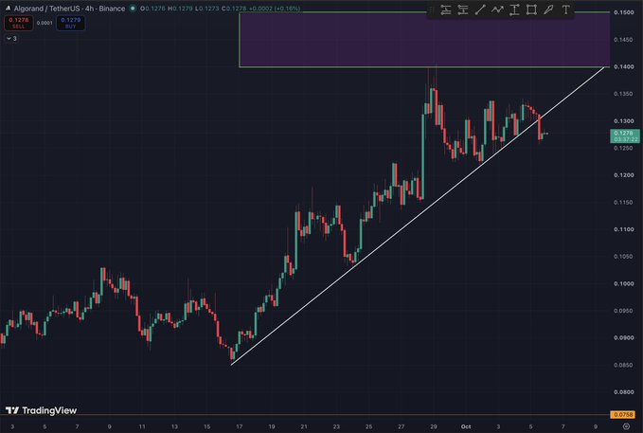Select the white ascending trendline
The height and width of the screenshot is (433, 643).
419,215
